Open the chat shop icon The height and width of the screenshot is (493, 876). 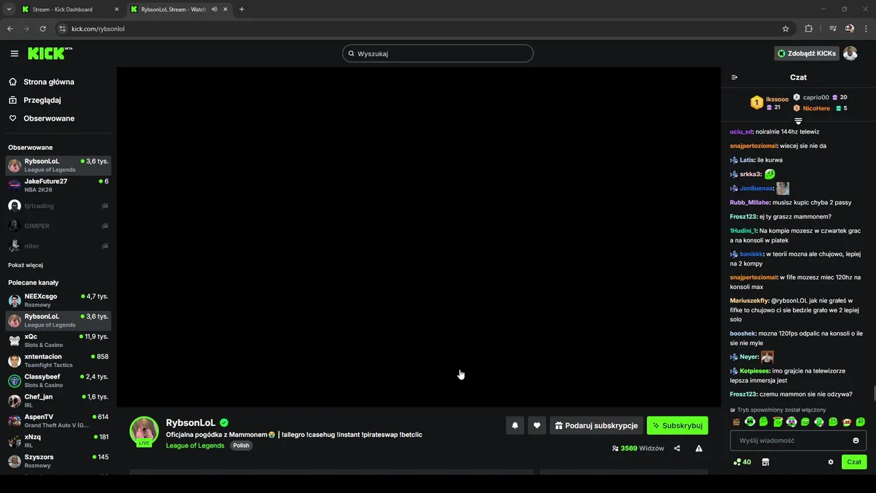pos(766,462)
